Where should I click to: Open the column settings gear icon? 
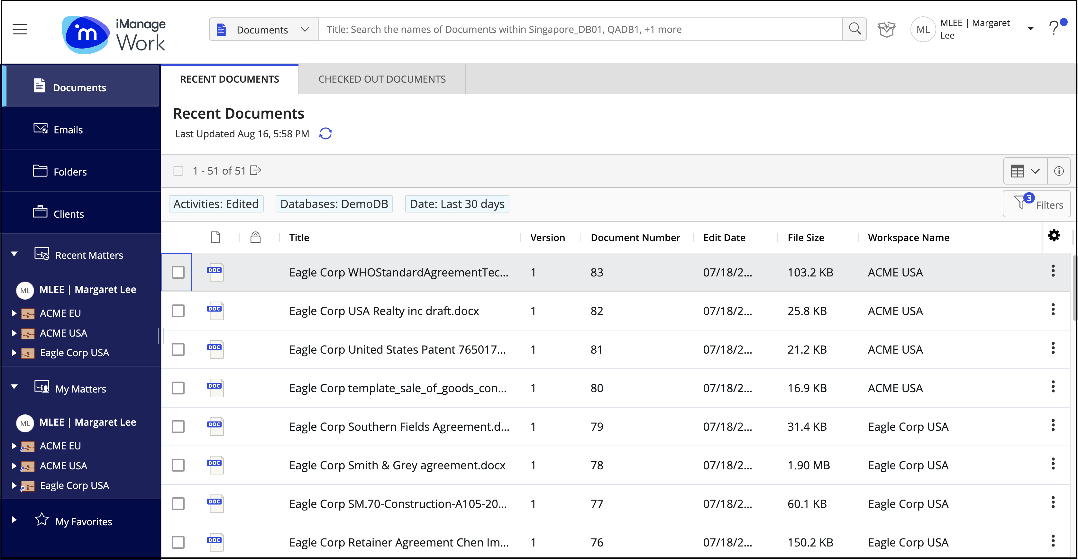(x=1054, y=236)
